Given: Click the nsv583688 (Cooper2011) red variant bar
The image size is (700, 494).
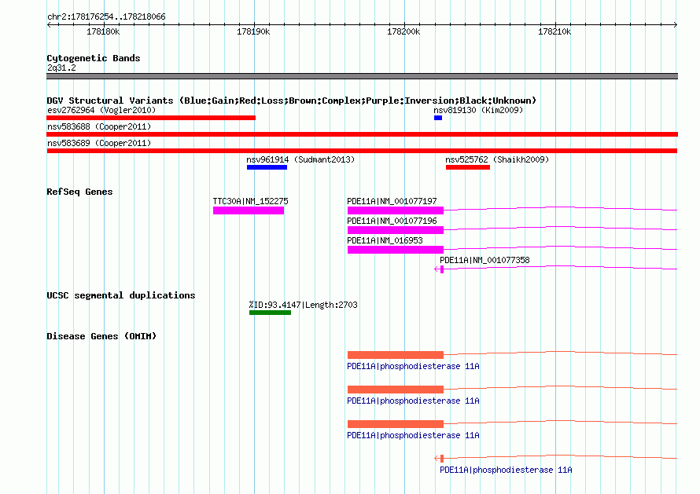Looking at the screenshot, I should 362,134.
